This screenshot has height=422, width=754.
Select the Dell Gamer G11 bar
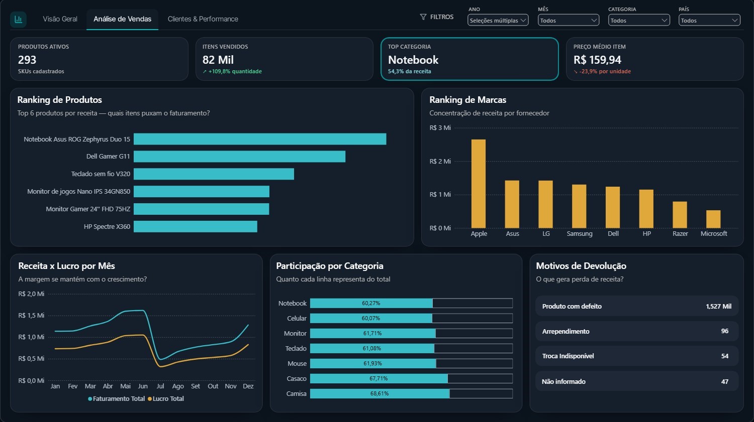[239, 157]
